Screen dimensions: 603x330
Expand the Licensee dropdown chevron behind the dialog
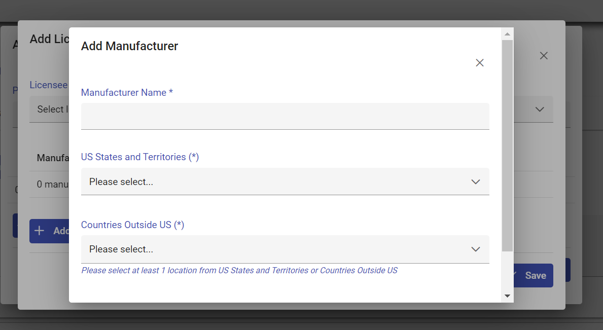pos(540,109)
